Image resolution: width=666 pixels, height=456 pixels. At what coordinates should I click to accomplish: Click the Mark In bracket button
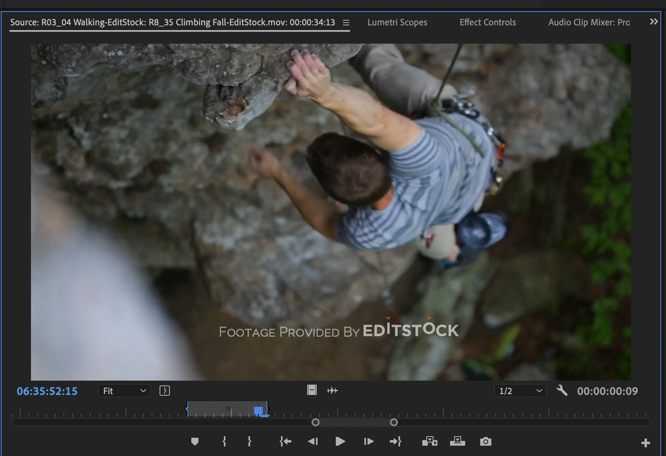(x=224, y=441)
